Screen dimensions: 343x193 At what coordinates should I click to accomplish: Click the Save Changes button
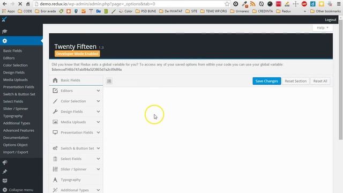[x=267, y=81]
